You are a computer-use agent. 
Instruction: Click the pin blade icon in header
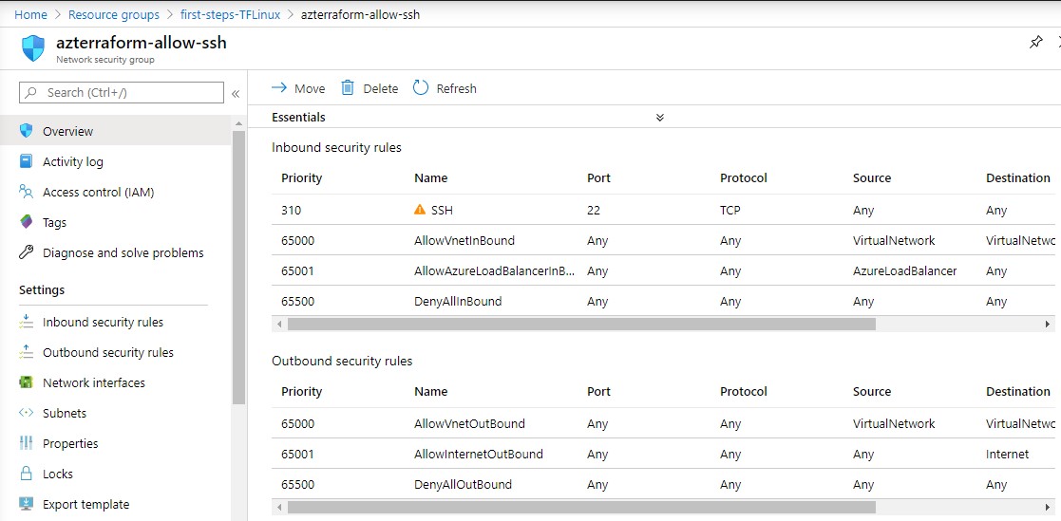tap(1035, 44)
